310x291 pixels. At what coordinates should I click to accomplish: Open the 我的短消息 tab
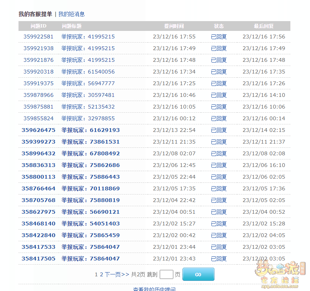[x=71, y=14]
